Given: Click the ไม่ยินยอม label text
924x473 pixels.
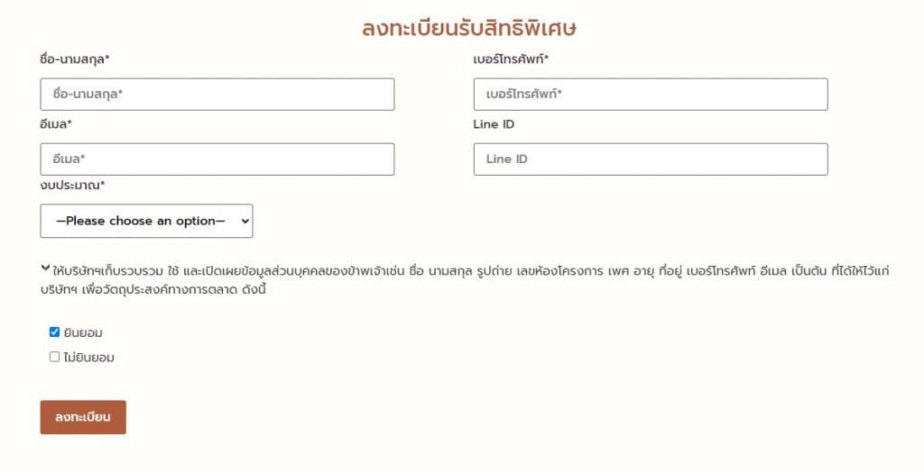Looking at the screenshot, I should [x=89, y=358].
